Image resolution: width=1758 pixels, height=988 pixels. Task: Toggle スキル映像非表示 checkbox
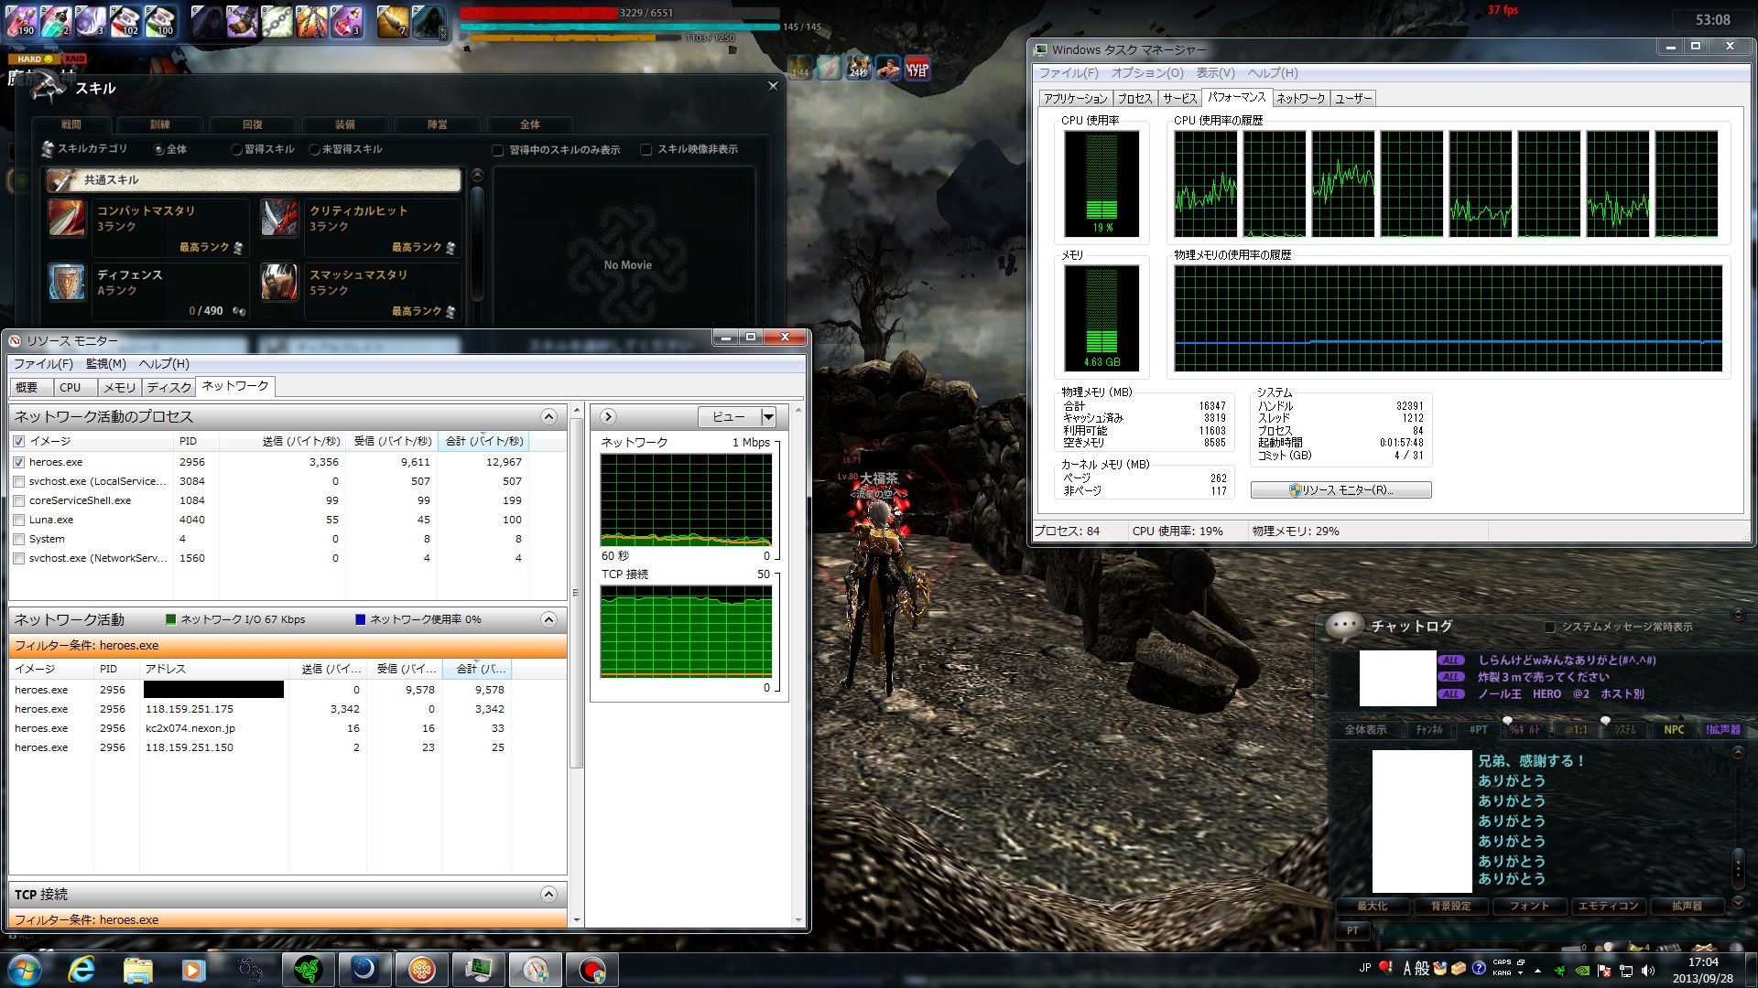(x=646, y=149)
